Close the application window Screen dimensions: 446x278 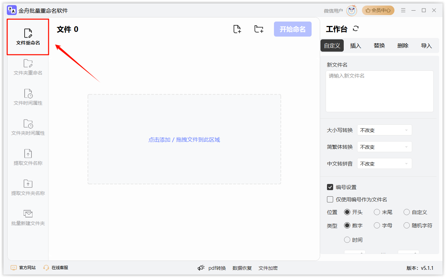(434, 11)
